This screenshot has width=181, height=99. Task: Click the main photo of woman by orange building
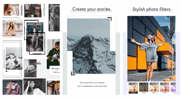coord(151,49)
